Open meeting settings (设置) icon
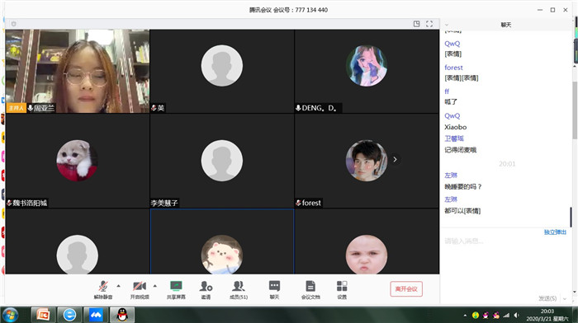The image size is (578, 323). coord(342,290)
